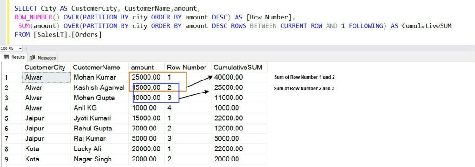Place cursor on ROW_NUMBER in query editor
Image resolution: width=475 pixels, height=167 pixels.
point(33,17)
